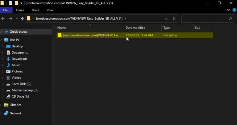Click the Local Disk (C:) drive icon
The height and width of the screenshot is (125, 237).
coord(8,84)
